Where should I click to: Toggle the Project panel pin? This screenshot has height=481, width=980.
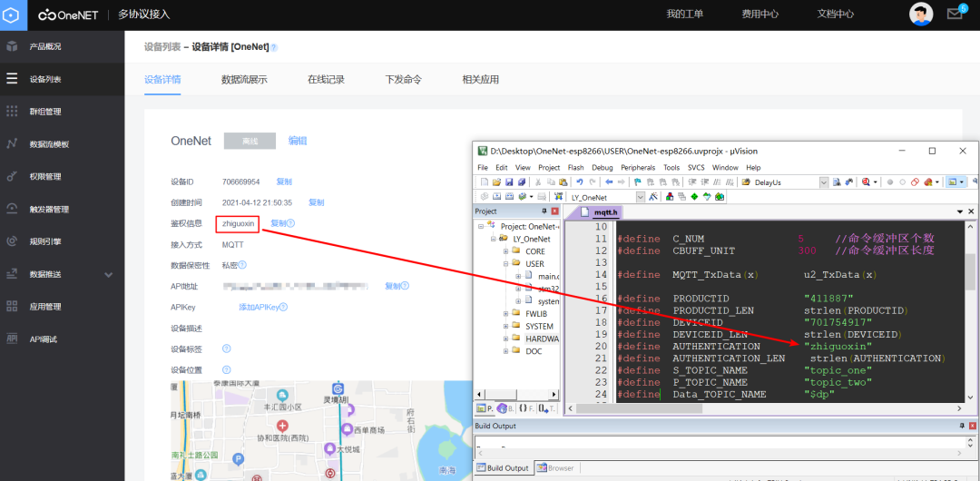544,211
